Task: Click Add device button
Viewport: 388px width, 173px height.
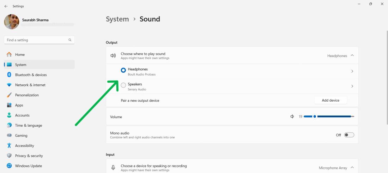Action: click(331, 100)
